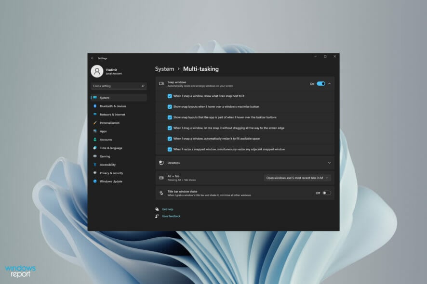
Task: Uncheck snap layouts on taskbar buttons hover
Action: (x=170, y=117)
